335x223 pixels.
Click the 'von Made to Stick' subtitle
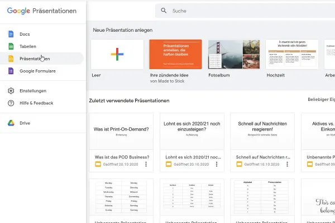coord(167,81)
